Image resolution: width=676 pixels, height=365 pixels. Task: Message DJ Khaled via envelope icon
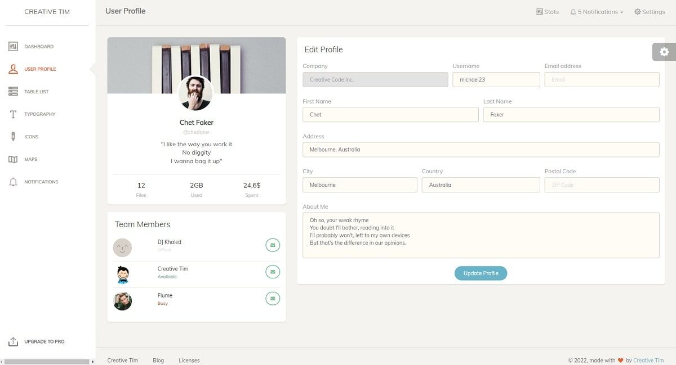(273, 245)
